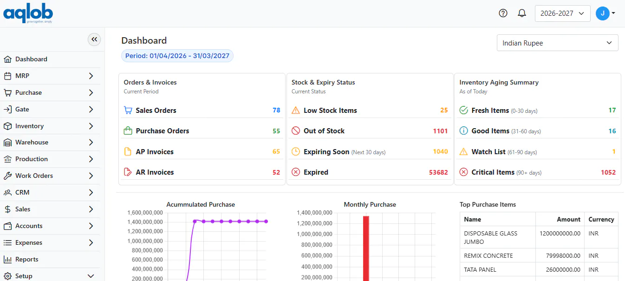Click the Inventory box icon
The height and width of the screenshot is (281, 625).
click(x=7, y=126)
